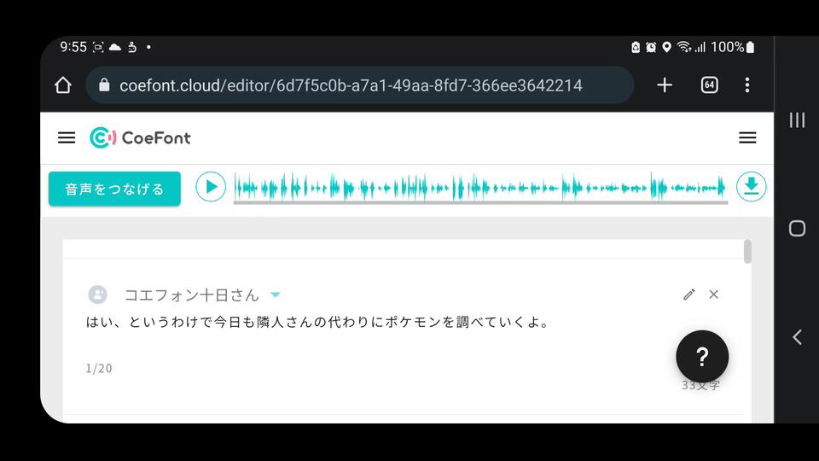Edit the line using the pencil icon
The width and height of the screenshot is (819, 461).
click(x=689, y=295)
